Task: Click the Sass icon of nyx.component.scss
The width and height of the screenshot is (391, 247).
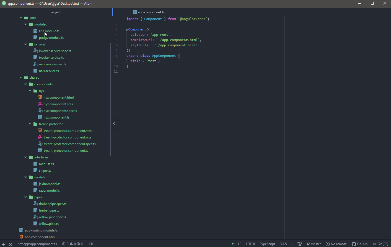Action: [40, 104]
